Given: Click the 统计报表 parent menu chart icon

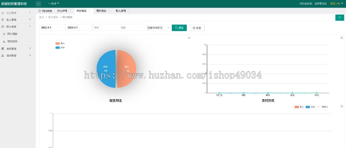Looking at the screenshot, I should (x=3, y=26).
